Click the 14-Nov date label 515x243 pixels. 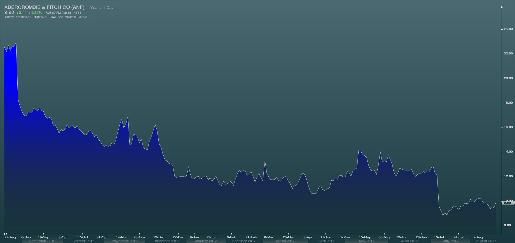click(122, 237)
